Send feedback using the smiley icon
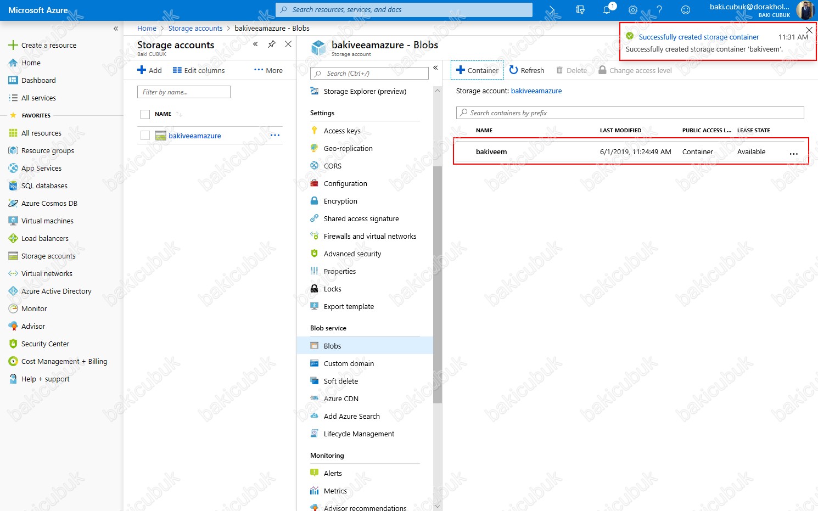The image size is (818, 511). click(686, 10)
